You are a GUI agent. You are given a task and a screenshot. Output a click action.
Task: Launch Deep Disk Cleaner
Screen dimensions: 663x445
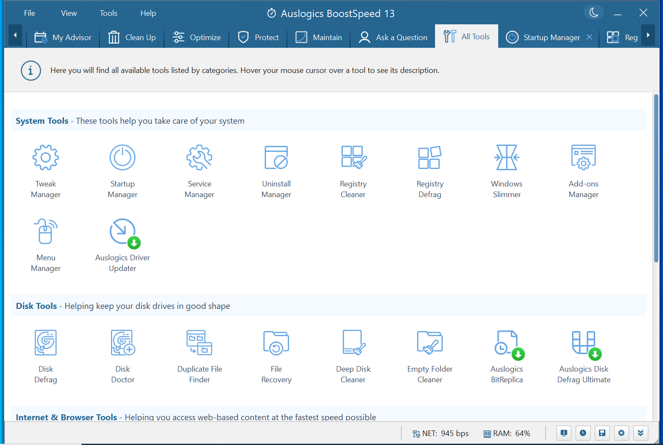(x=353, y=357)
